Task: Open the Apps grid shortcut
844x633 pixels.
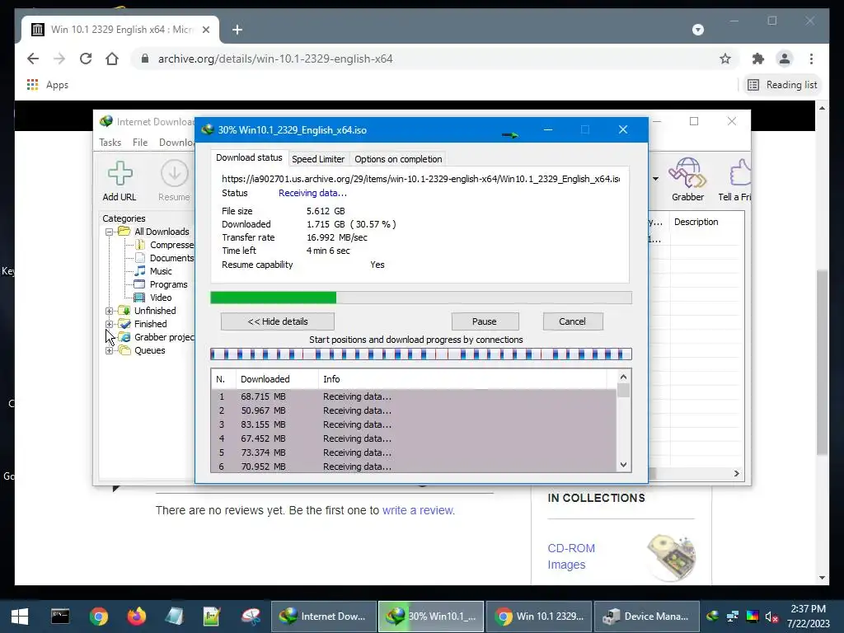Action: (x=47, y=85)
